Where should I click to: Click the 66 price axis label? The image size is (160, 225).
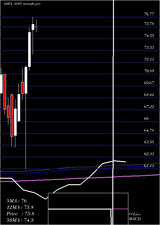[147, 118]
